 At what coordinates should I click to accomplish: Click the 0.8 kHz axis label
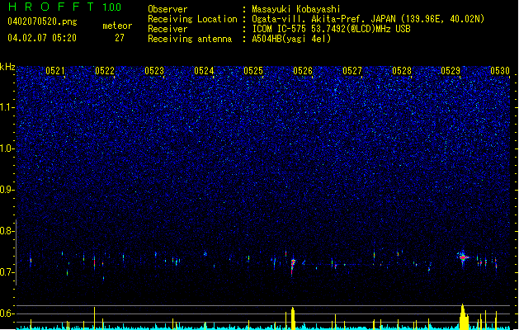click(7, 231)
